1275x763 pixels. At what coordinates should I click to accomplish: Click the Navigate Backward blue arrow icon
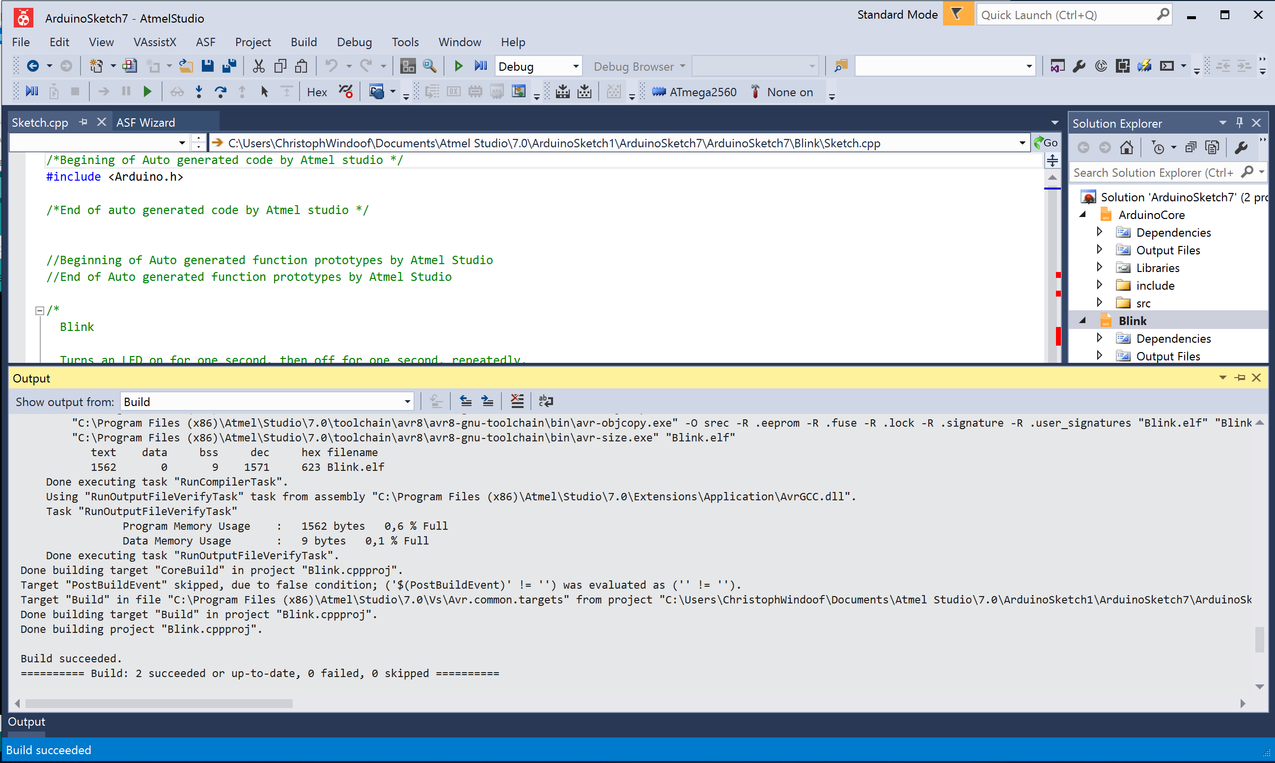click(x=33, y=66)
